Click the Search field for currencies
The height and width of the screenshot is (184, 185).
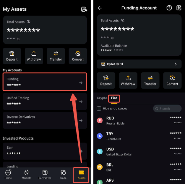click(x=167, y=109)
